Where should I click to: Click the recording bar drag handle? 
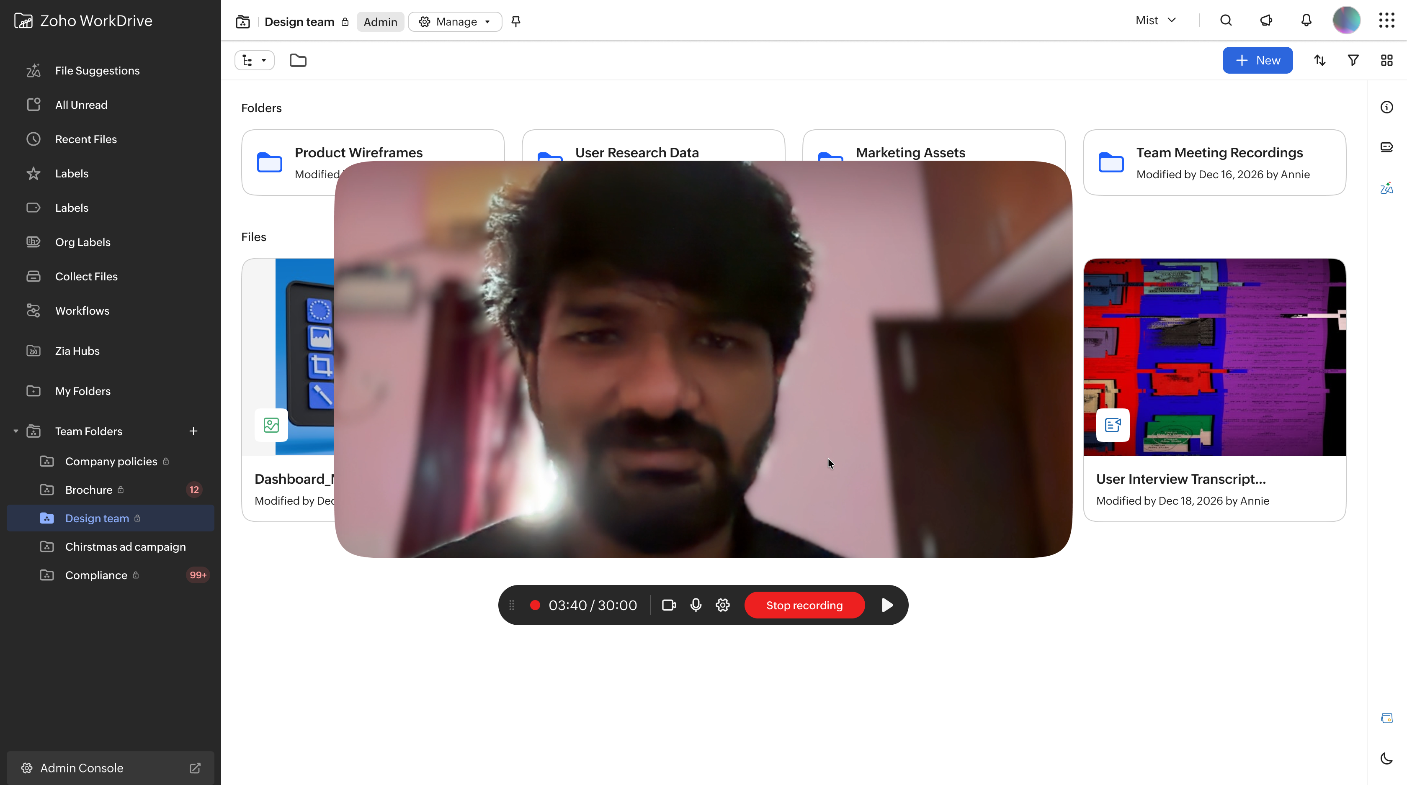512,605
